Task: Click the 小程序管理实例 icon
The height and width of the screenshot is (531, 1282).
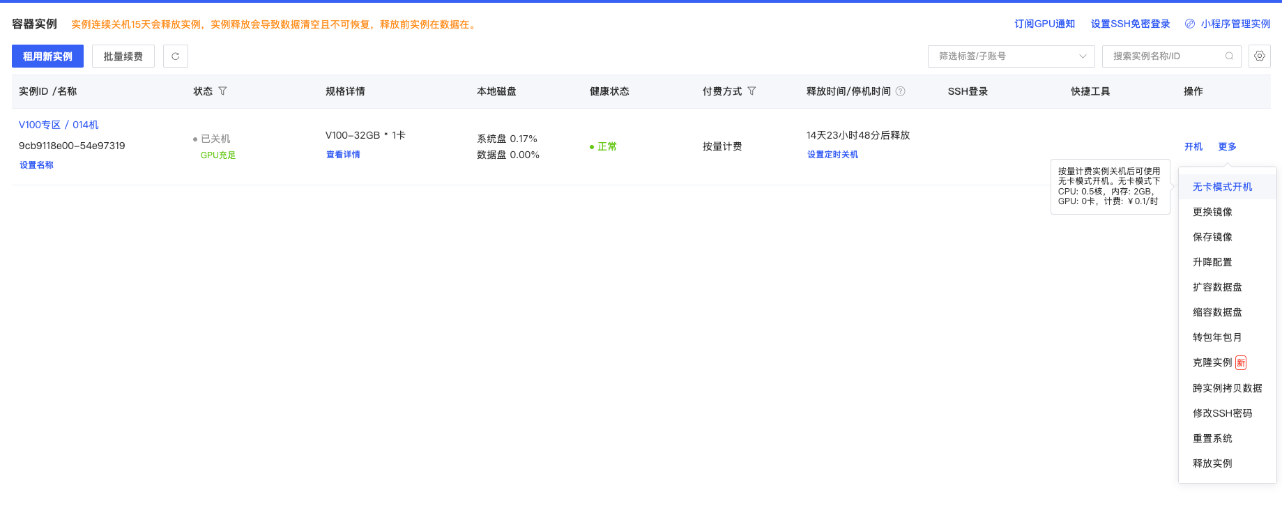Action: click(1190, 24)
